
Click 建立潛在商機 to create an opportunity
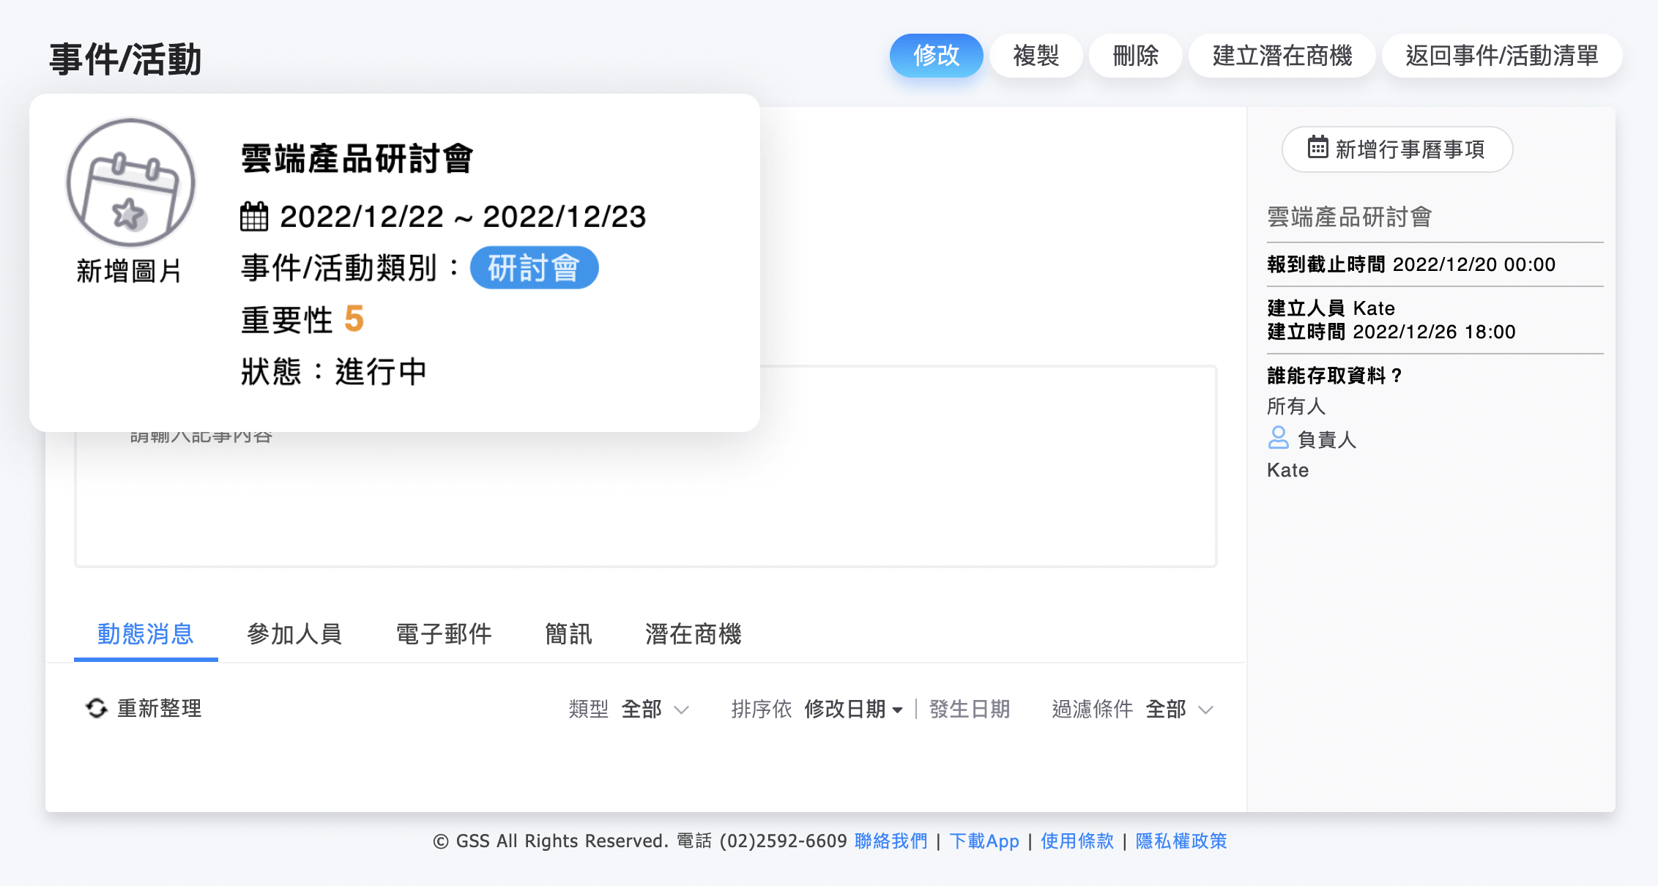tap(1282, 56)
